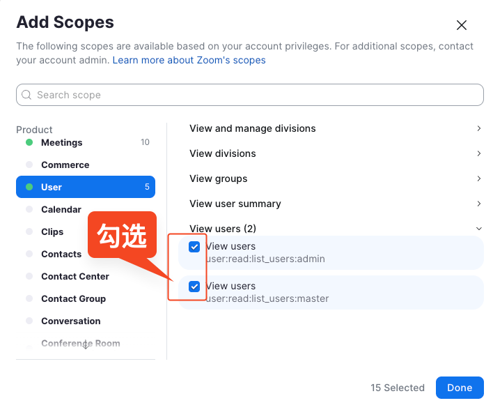Select Commerce in product list

[x=65, y=165]
